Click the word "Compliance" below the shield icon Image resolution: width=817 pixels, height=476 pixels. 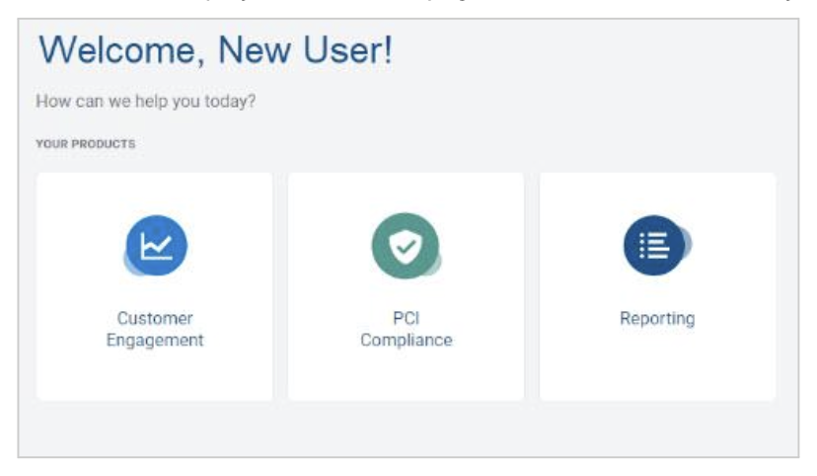[406, 341]
